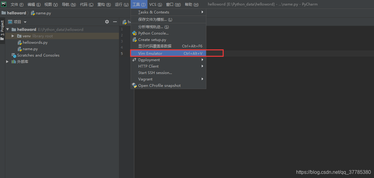The height and width of the screenshot is (178, 374).
Task: Click the Deployment arrows icon
Action: tap(134, 60)
